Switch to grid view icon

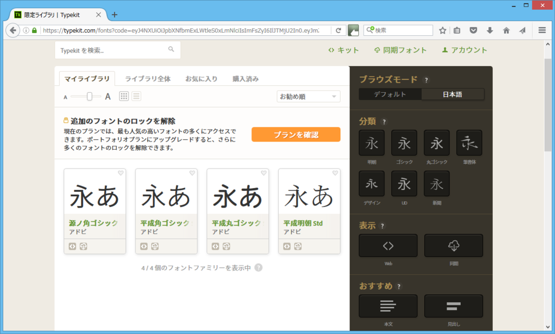click(x=124, y=96)
